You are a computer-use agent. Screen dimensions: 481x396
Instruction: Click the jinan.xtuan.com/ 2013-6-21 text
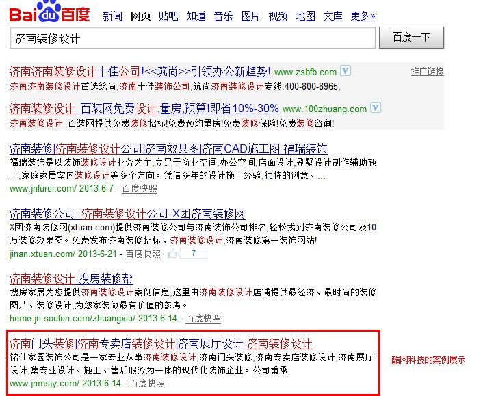(x=63, y=254)
